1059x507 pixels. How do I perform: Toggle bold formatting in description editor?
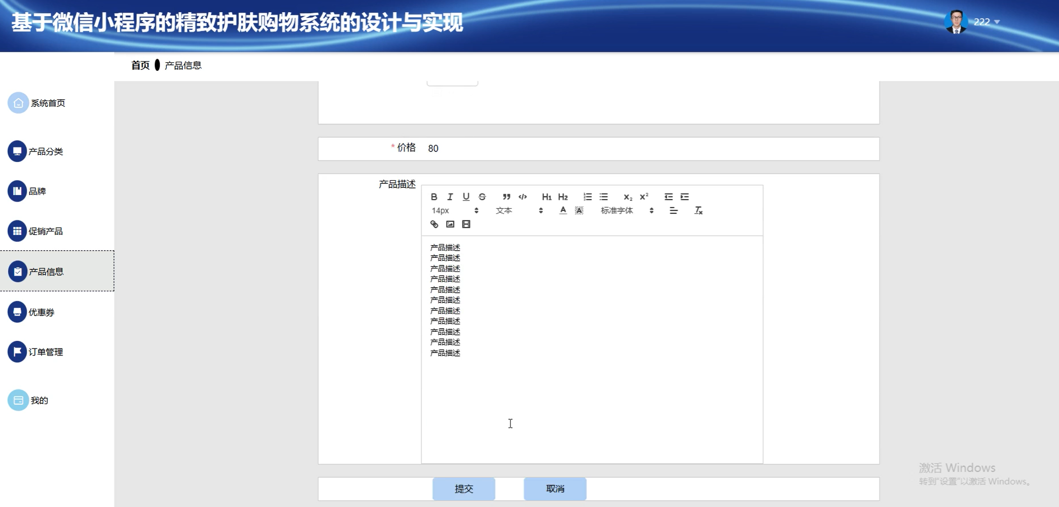[434, 197]
